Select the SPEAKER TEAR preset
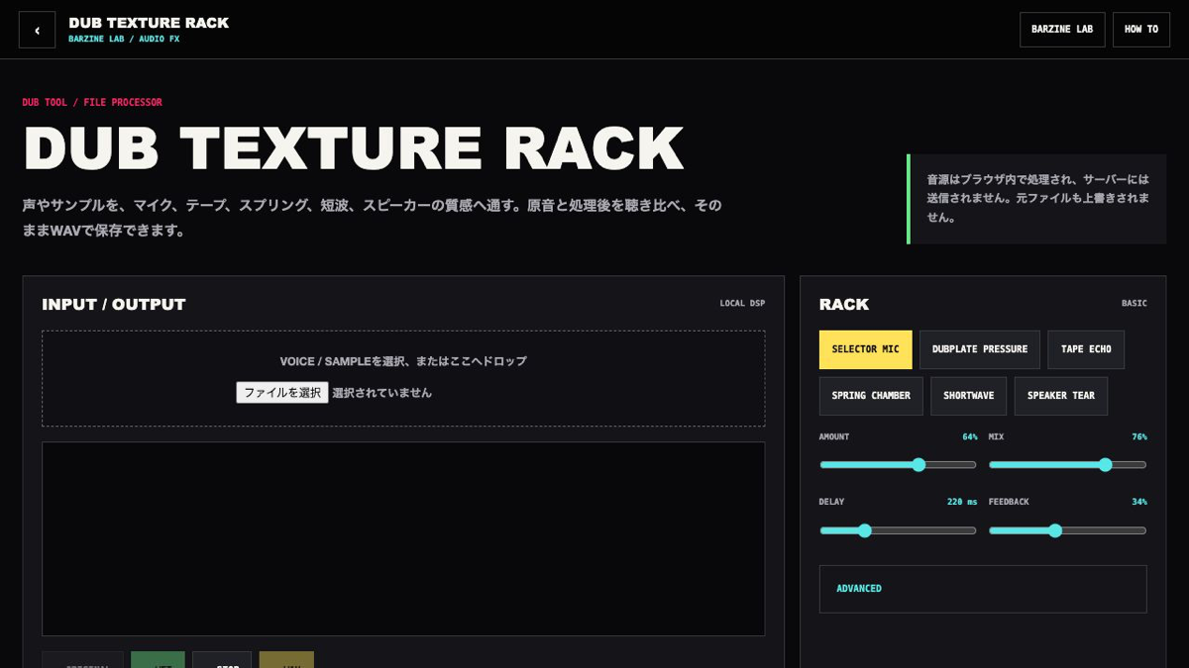This screenshot has width=1189, height=668. pyautogui.click(x=1061, y=396)
